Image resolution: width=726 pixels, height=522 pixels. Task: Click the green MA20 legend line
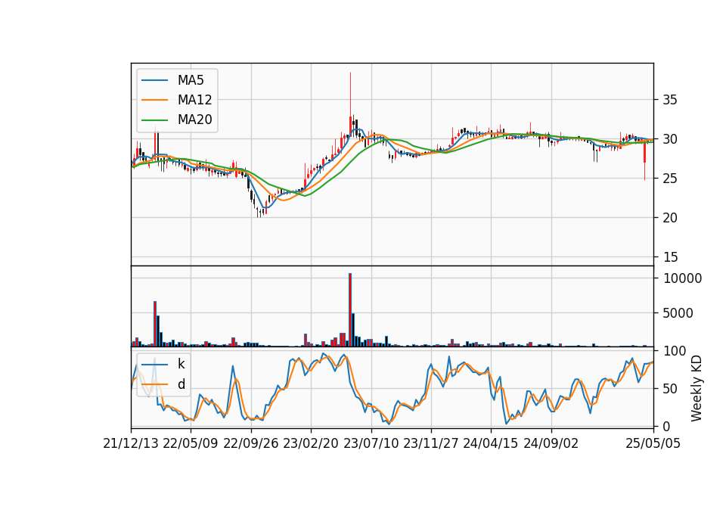click(154, 120)
